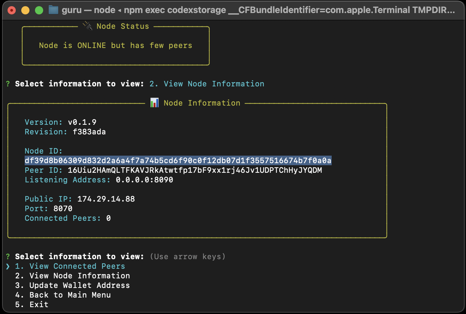The height and width of the screenshot is (314, 466).
Task: Pick "4. Back to Main Menu"
Action: pos(63,295)
